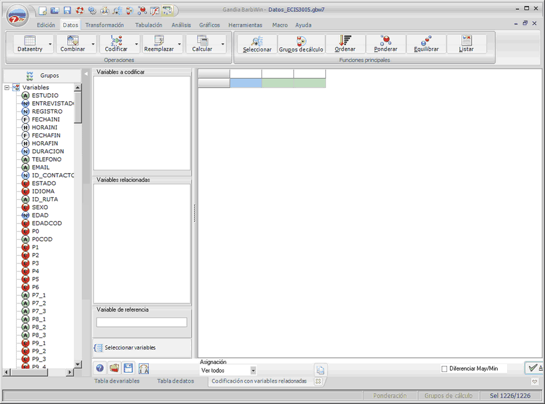Screen dimensions: 545x404
Task: Open the Equilibrar balancing tool
Action: (x=426, y=44)
